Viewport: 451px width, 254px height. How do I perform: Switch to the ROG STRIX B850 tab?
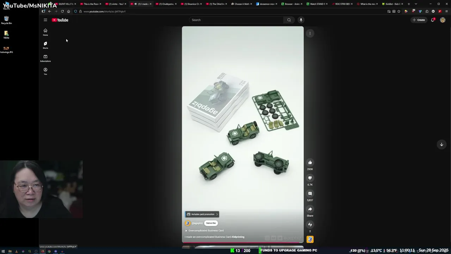pyautogui.click(x=342, y=4)
